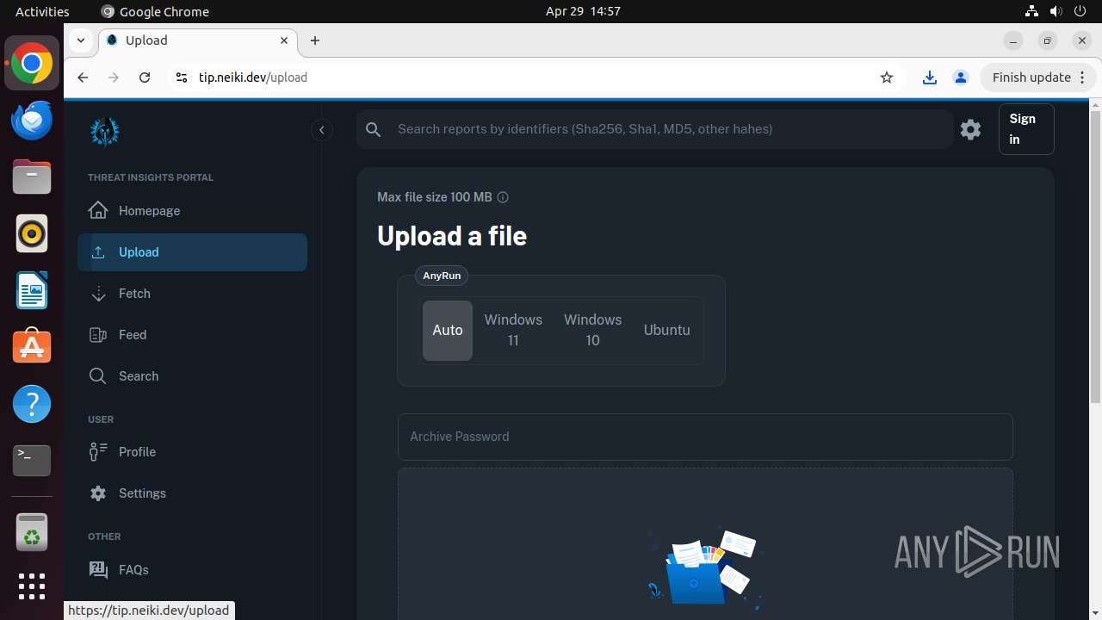Open the Fetch page
This screenshot has height=620, width=1102.
point(192,294)
